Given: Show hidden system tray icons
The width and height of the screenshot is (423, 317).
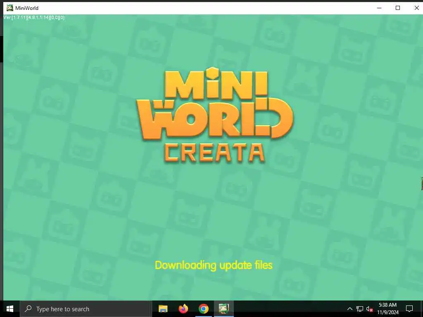Looking at the screenshot, I should tap(349, 309).
